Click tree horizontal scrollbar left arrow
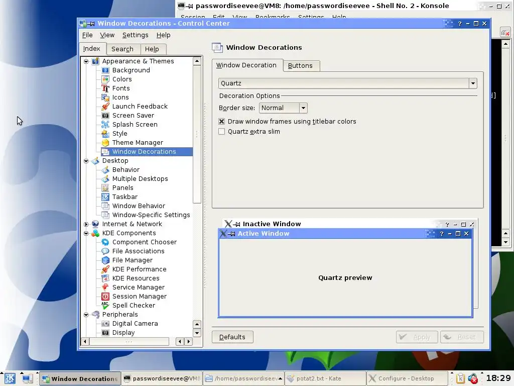 click(x=85, y=342)
